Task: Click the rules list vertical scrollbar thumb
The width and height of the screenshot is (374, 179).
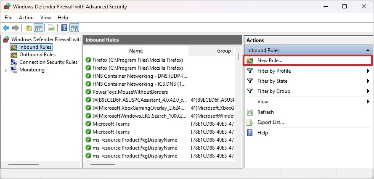Action: (x=238, y=56)
